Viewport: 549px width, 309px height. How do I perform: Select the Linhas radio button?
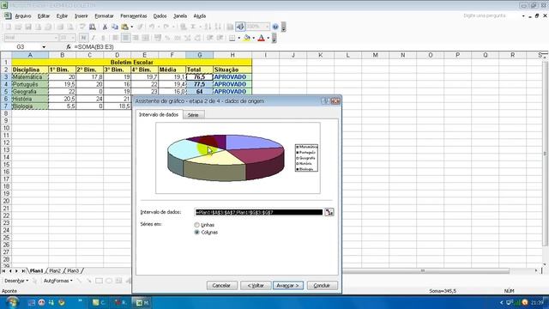click(196, 225)
